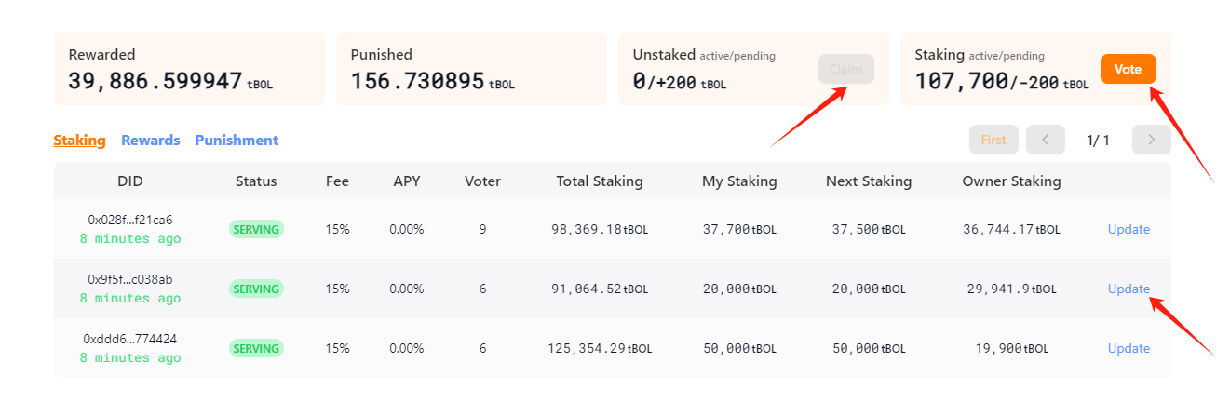Click the orange Vote button
The width and height of the screenshot is (1230, 416).
tap(1128, 69)
